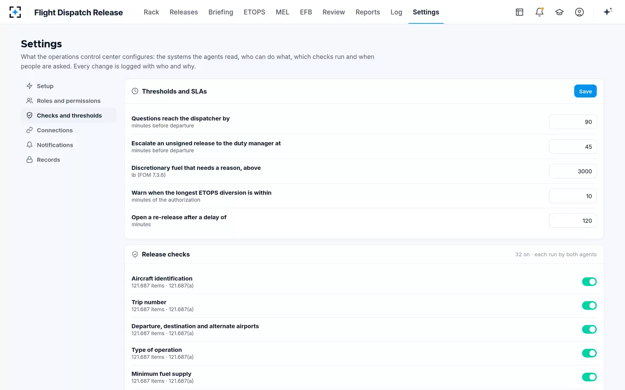Screen dimensions: 625x390
Task: Click the shield icon in Release checks header
Action: 135,254
